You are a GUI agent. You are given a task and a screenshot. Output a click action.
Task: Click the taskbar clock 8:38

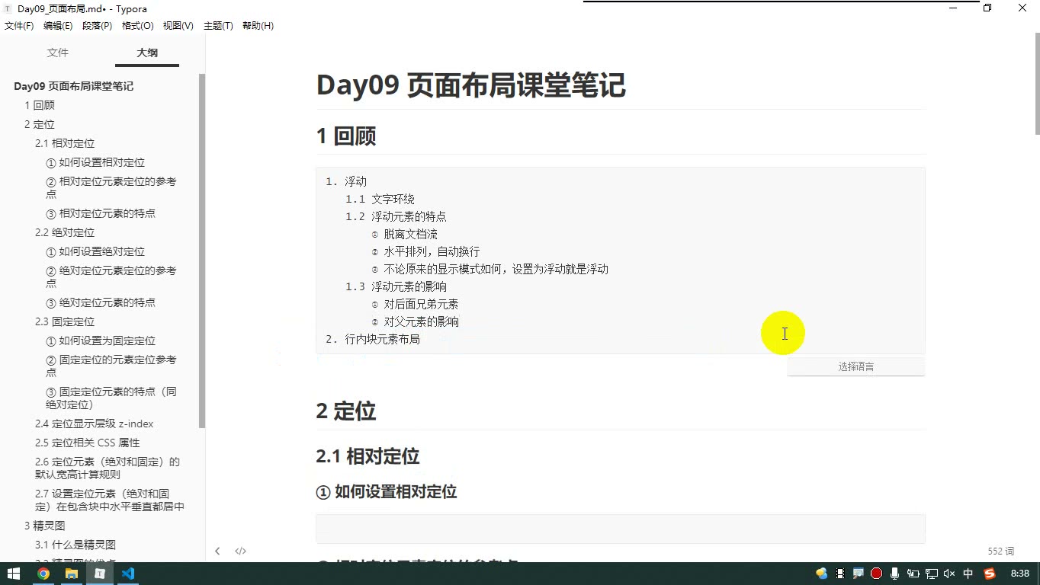[x=1019, y=574]
